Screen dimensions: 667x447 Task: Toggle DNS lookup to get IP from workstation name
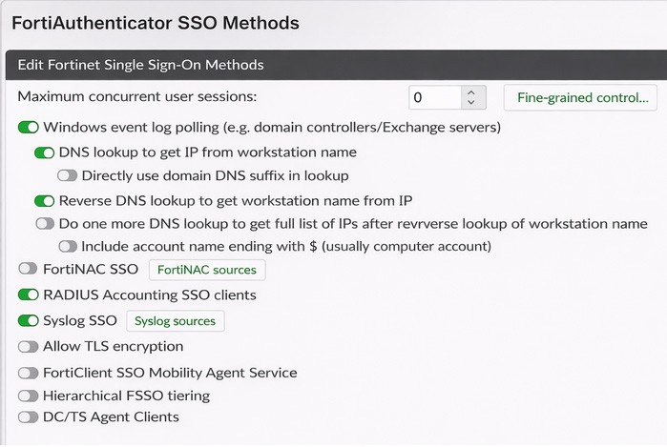pos(45,152)
